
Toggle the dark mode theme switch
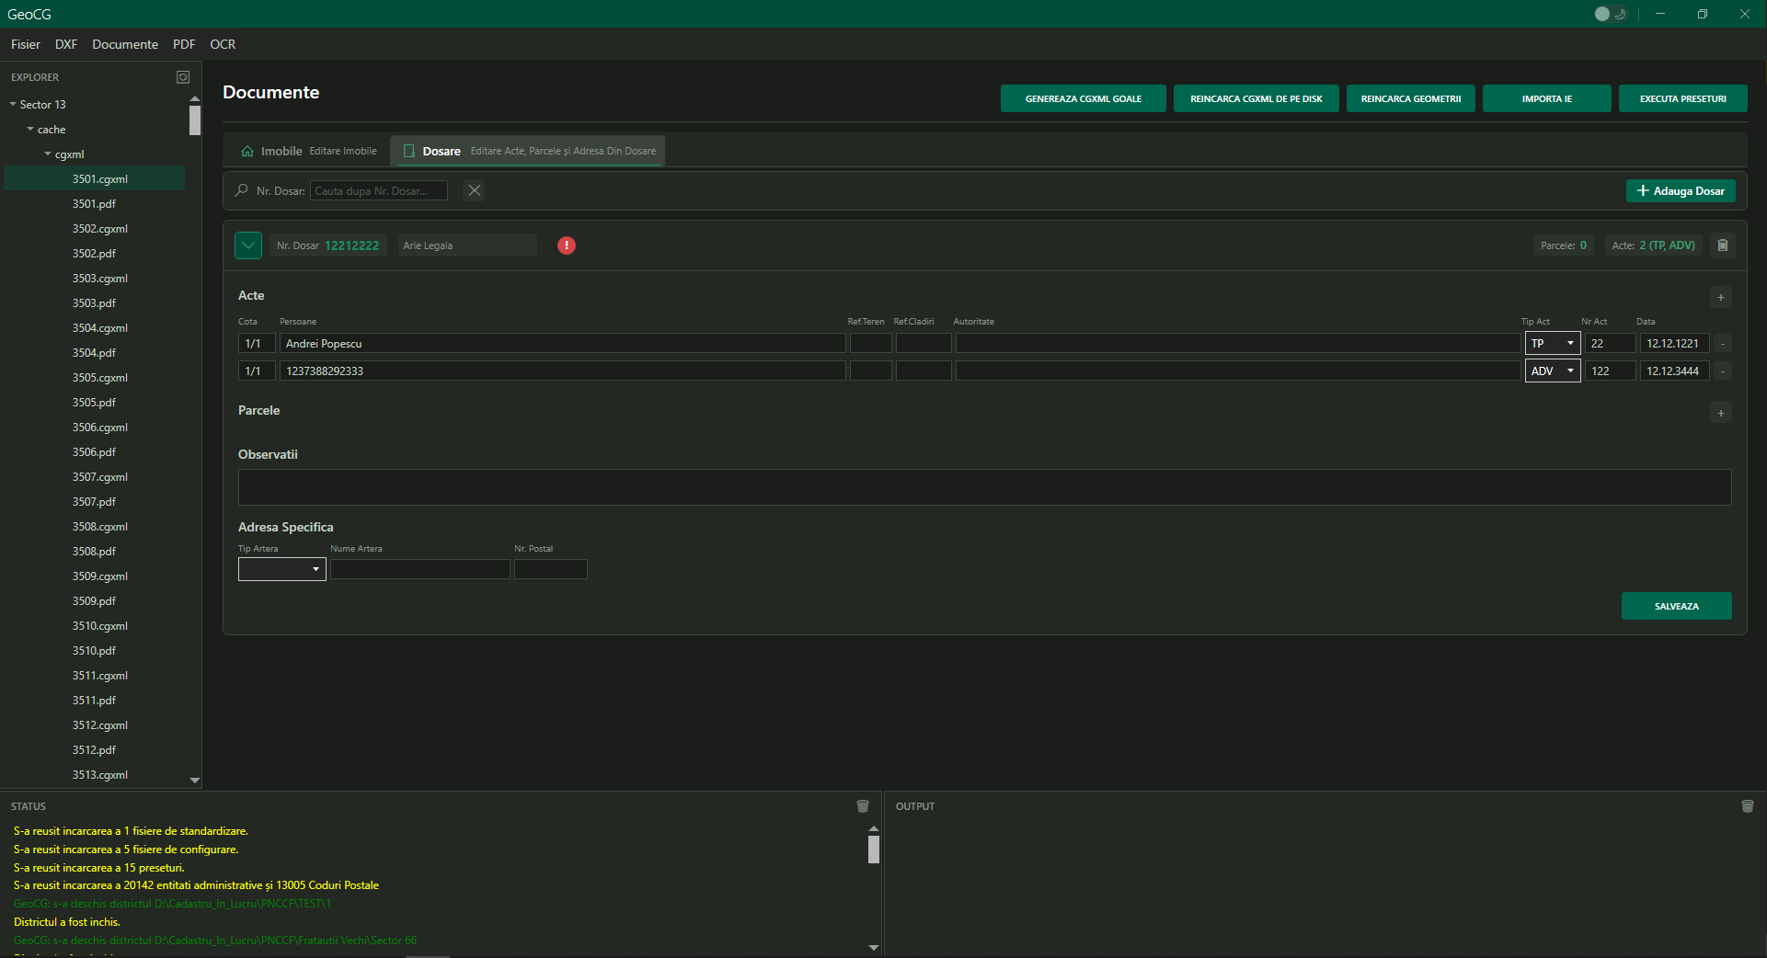[1610, 14]
